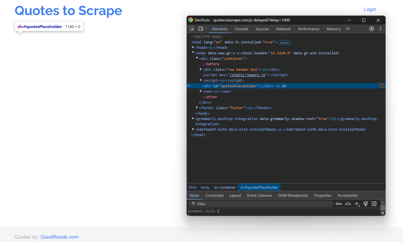
Task: Select the element inspector tool icon
Action: tap(192, 29)
